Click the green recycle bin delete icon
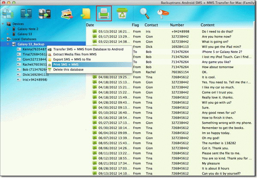This screenshot has height=178, width=257. [x=122, y=13]
